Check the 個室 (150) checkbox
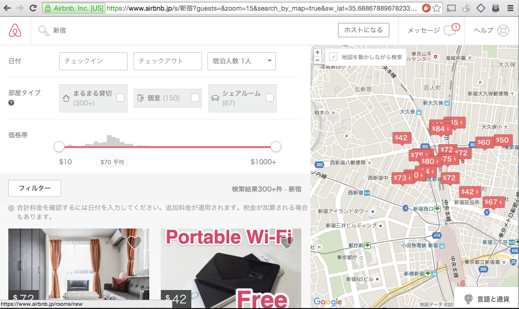Viewport: 519px width, 309px height. pyautogui.click(x=195, y=98)
